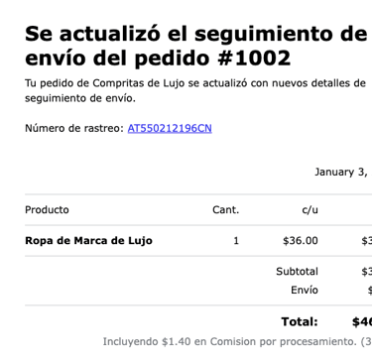Image resolution: width=372 pixels, height=363 pixels.
Task: Click the Producto column header
Action: point(47,210)
